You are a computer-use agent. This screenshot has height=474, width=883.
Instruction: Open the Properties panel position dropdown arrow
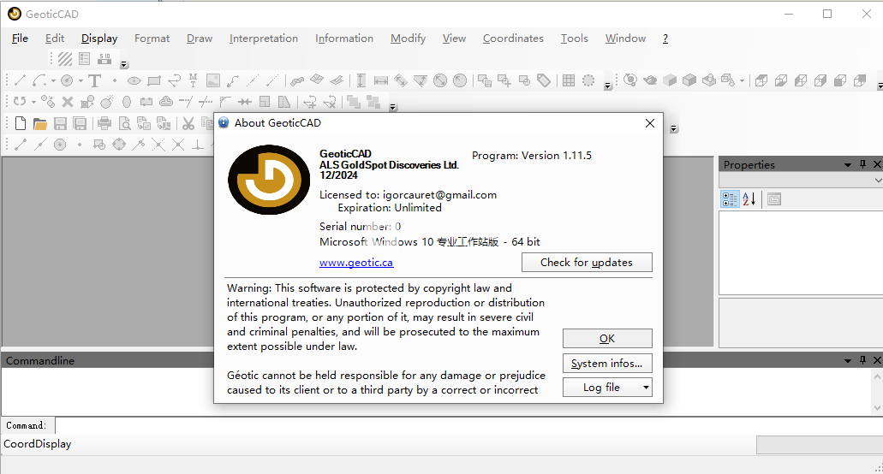[848, 165]
